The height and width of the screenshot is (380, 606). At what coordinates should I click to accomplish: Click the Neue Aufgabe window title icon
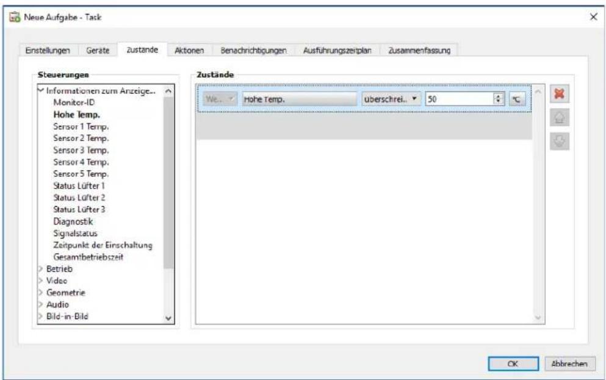coord(15,17)
